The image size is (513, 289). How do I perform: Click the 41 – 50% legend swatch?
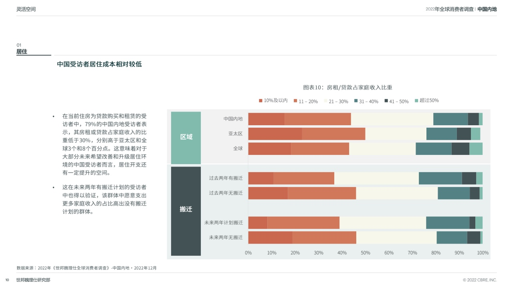(x=386, y=101)
